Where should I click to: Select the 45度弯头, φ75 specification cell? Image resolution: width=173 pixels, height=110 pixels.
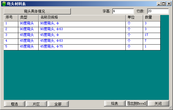coord(82,47)
